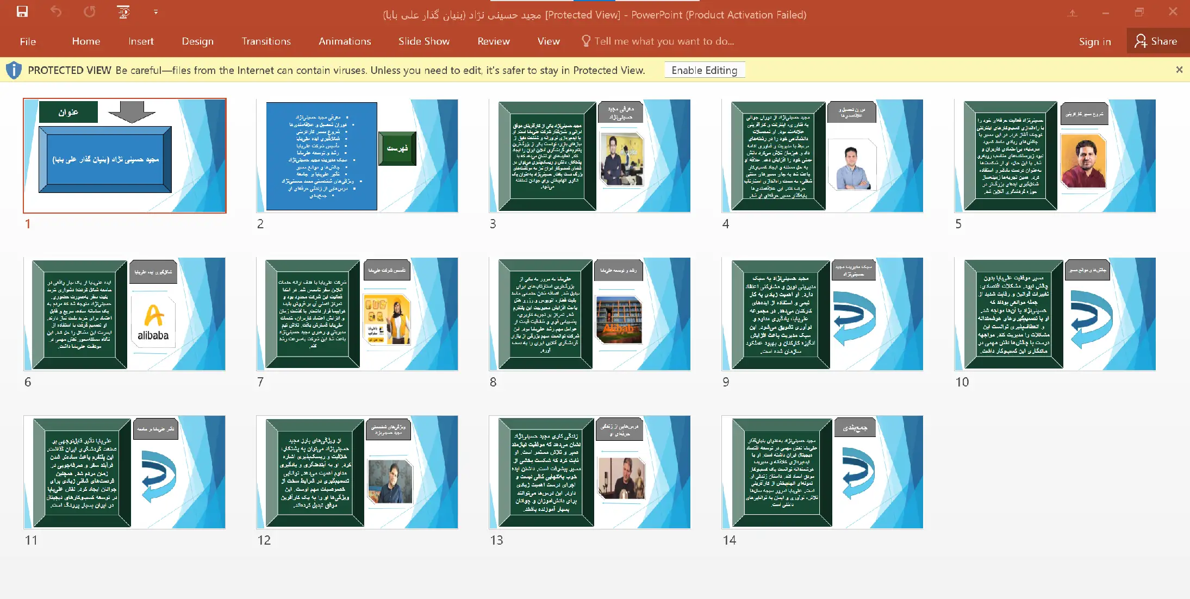Select the Slide Show tab
Viewport: 1190px width, 599px height.
pos(423,41)
